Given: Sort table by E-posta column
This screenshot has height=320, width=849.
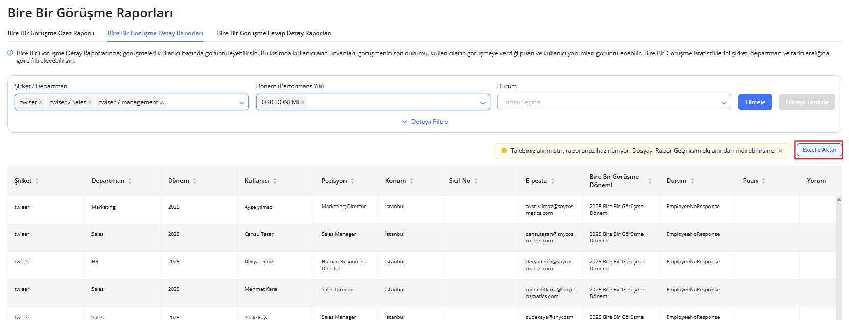Looking at the screenshot, I should point(553,181).
